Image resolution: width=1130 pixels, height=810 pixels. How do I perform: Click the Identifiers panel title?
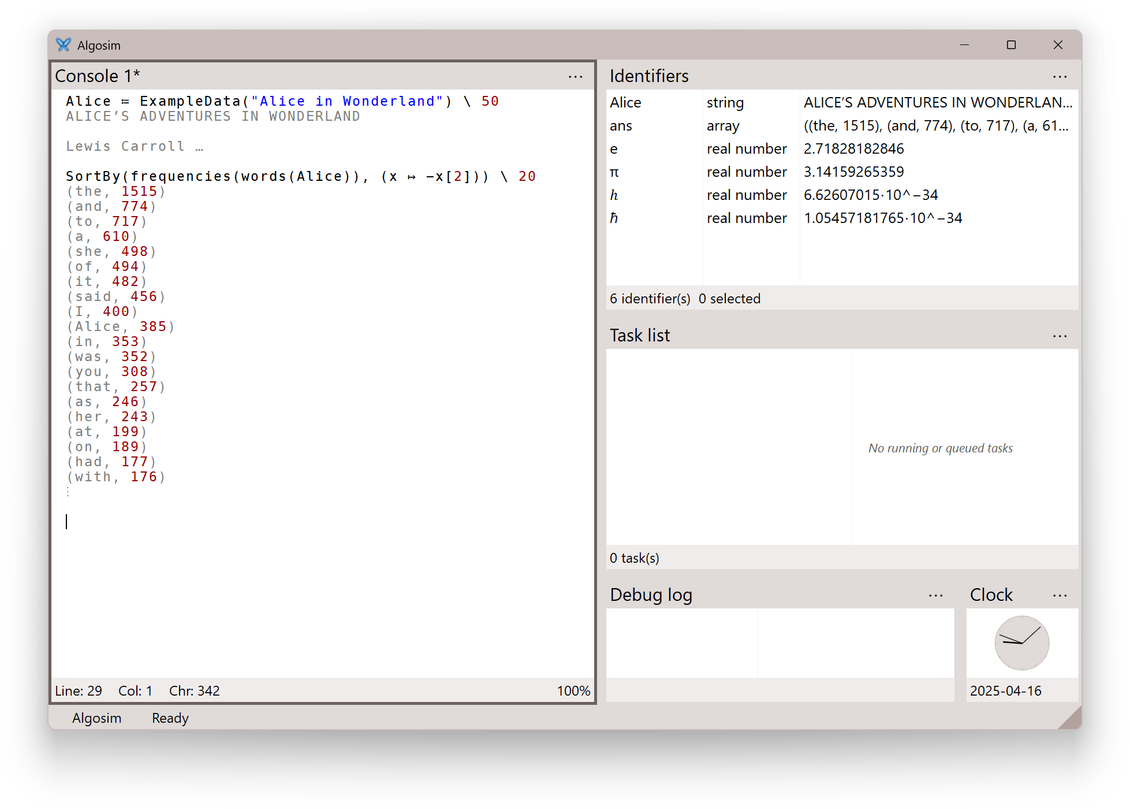point(648,76)
